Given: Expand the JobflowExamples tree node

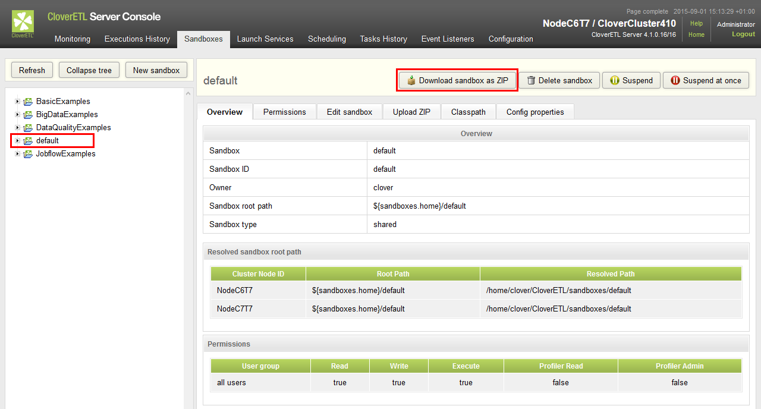Looking at the screenshot, I should pyautogui.click(x=17, y=154).
